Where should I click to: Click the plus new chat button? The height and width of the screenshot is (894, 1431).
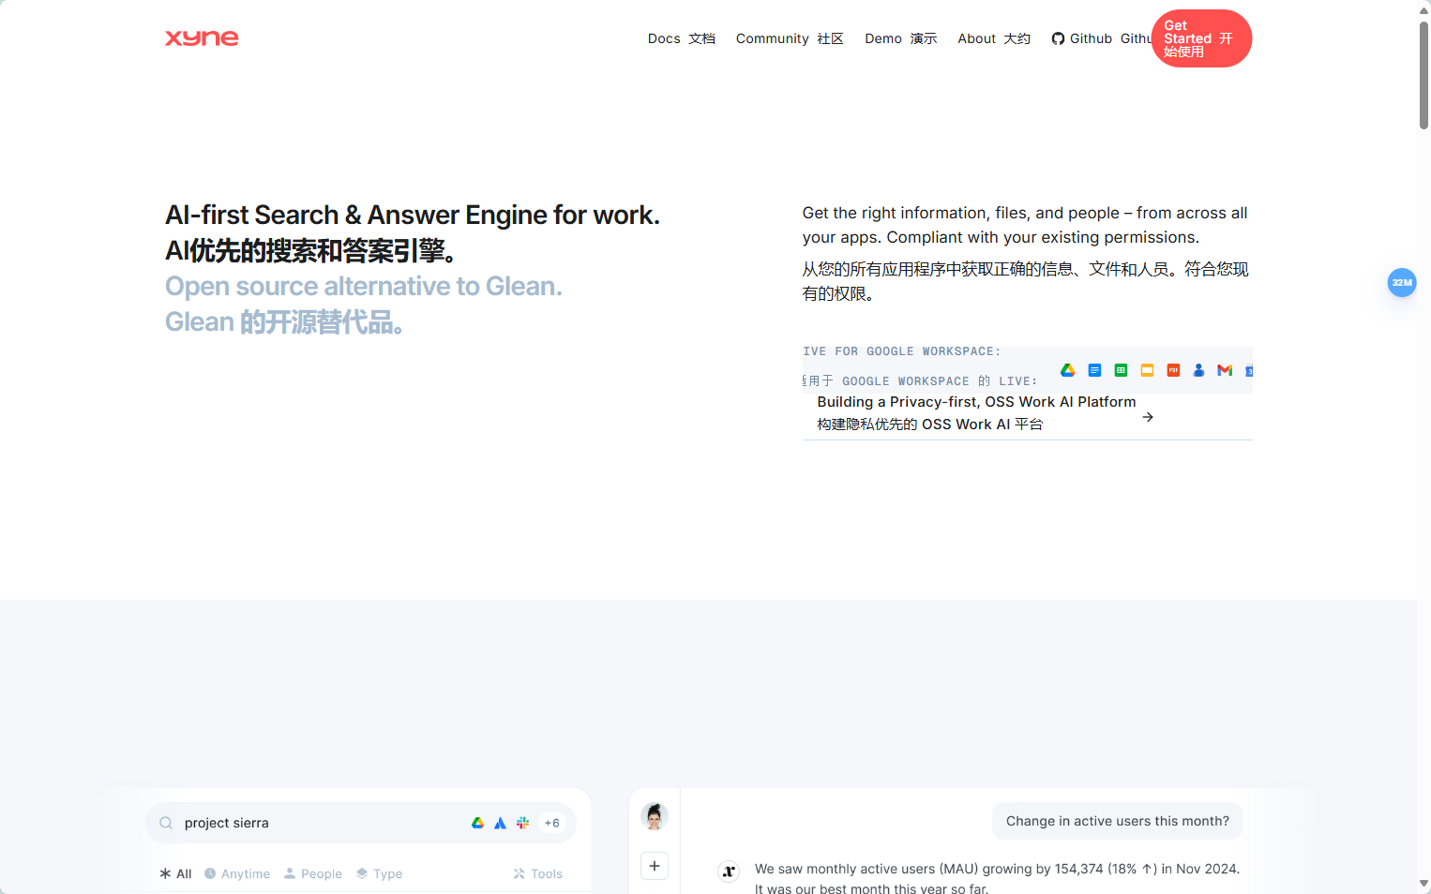(x=655, y=866)
